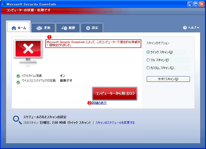Click the 最新です definitions status text
This screenshot has height=149, width=206.
[66, 81]
